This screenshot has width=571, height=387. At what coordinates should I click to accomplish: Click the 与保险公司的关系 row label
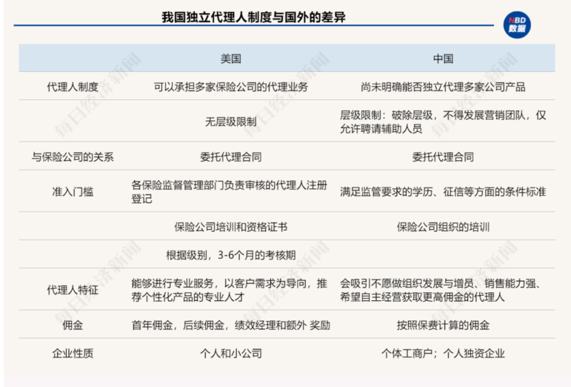[73, 156]
